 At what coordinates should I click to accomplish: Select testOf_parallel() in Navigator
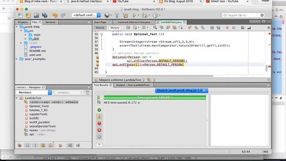click(39, 122)
